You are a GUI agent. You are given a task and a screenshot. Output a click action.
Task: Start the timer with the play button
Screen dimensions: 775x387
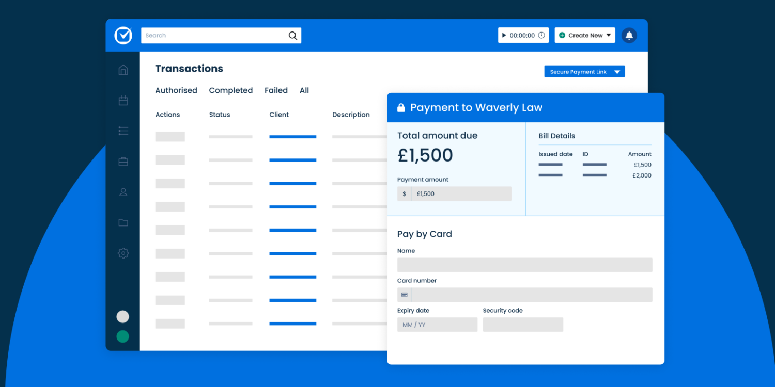pos(504,35)
